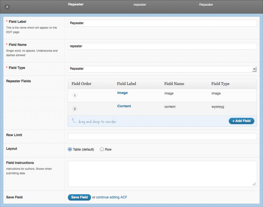Click the field order badge 2 in header
This screenshot has width=263, height=207.
[x=7, y=7]
